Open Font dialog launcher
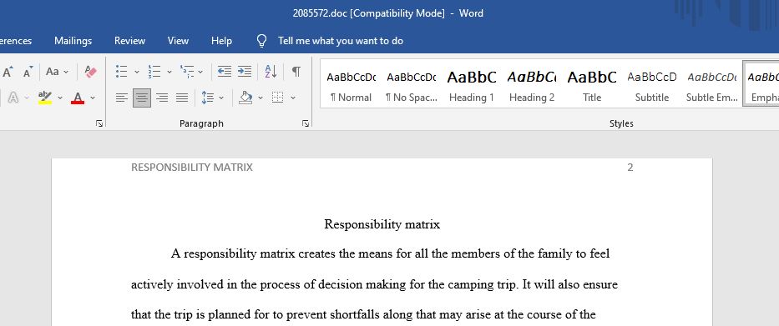This screenshot has height=326, width=779. point(99,123)
